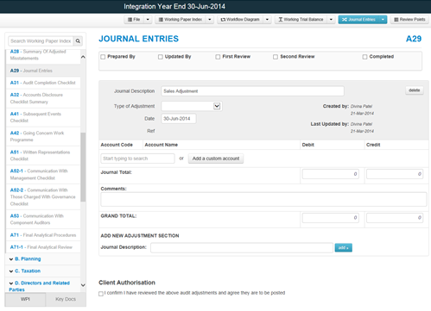Open Working Paper Index button
This screenshot has height=311, width=431.
pos(181,20)
